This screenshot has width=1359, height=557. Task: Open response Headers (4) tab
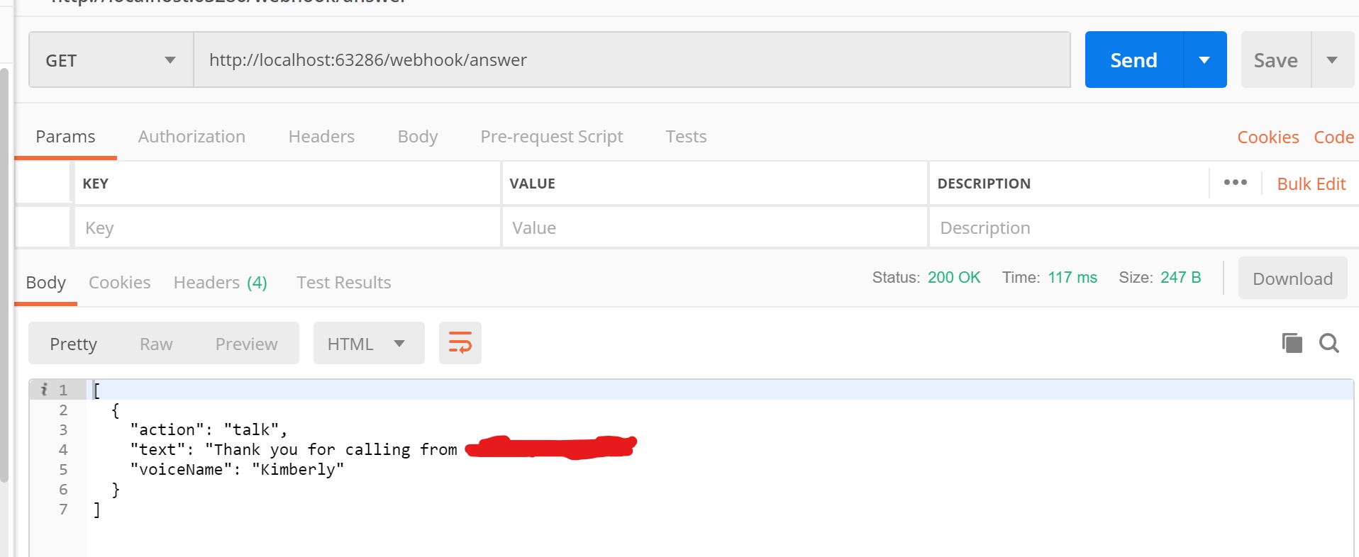point(220,283)
